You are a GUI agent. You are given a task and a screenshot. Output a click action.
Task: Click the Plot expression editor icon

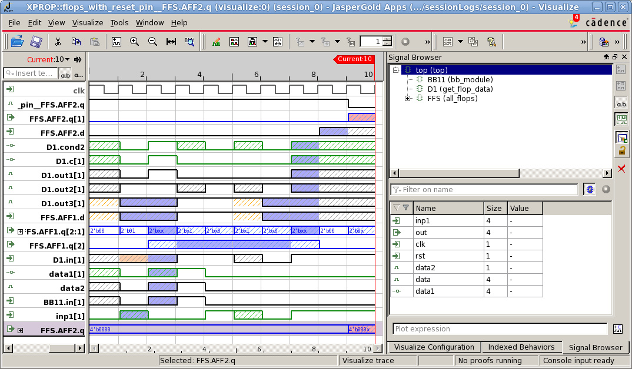[x=618, y=329]
